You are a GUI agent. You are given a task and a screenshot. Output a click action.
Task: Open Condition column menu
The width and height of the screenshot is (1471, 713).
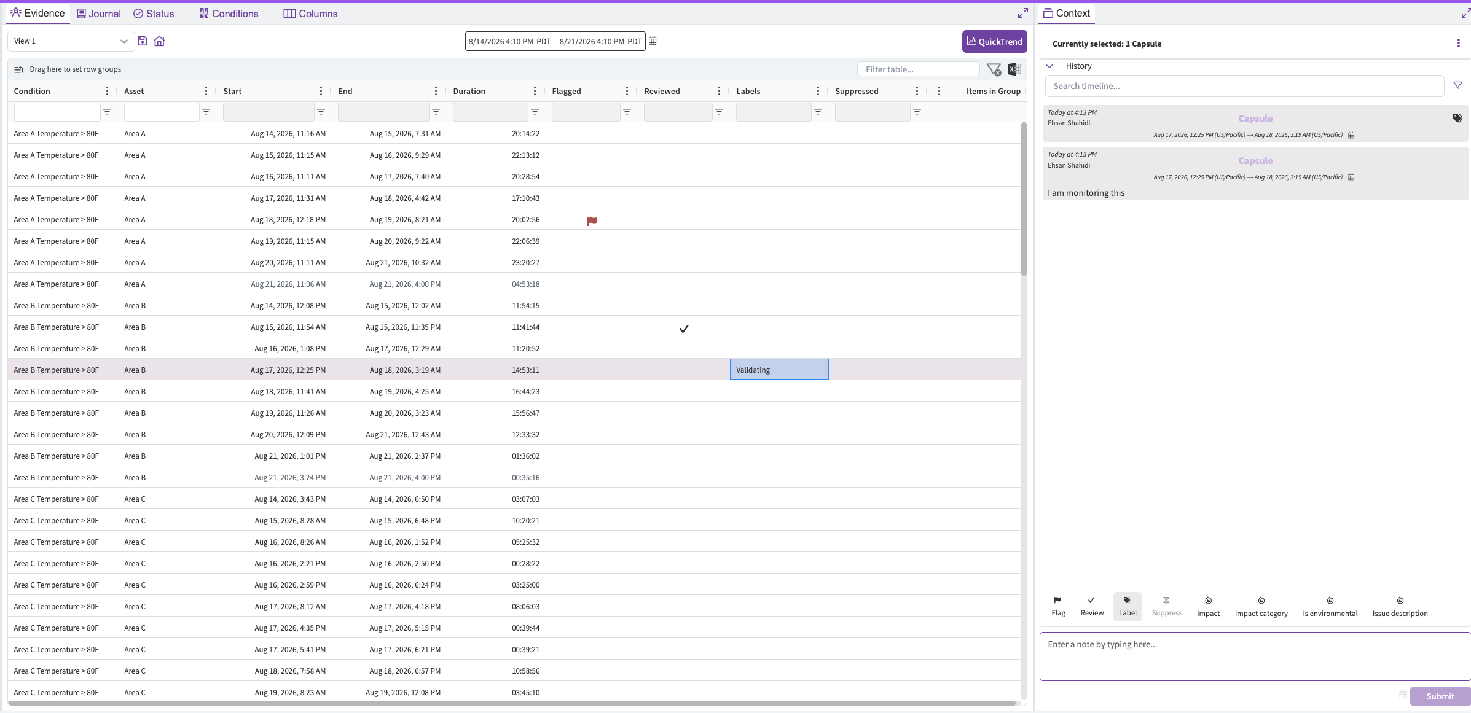point(107,91)
